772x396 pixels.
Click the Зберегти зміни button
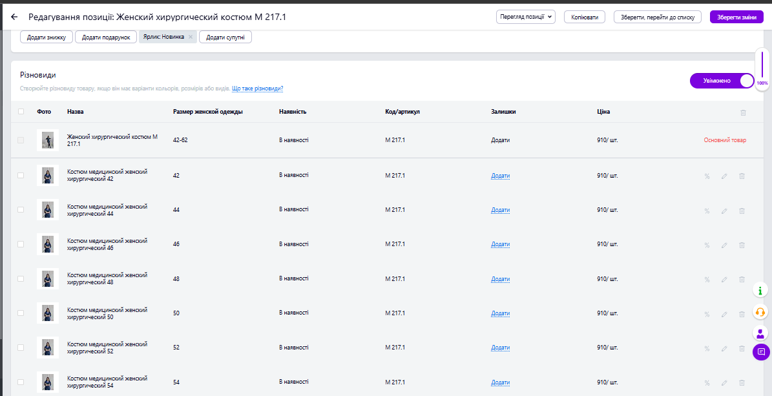[x=736, y=17]
